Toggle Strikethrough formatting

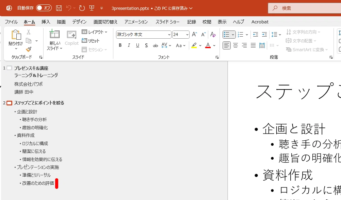pos(155,45)
